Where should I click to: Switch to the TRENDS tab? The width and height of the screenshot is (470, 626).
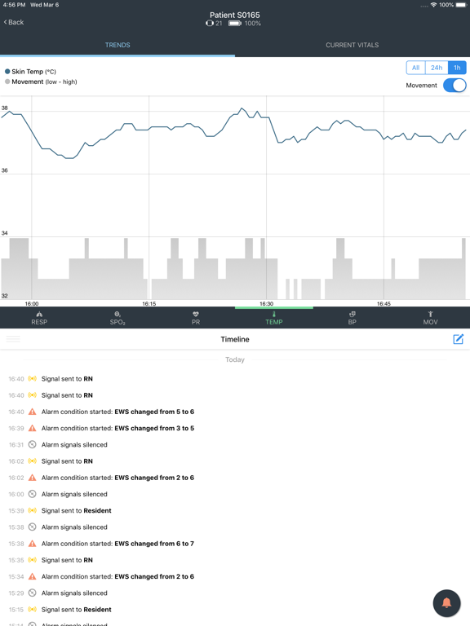(117, 45)
